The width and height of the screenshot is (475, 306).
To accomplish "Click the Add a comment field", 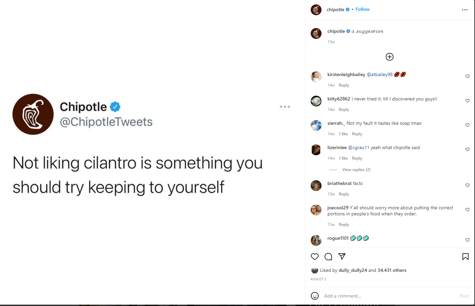I will (x=386, y=296).
